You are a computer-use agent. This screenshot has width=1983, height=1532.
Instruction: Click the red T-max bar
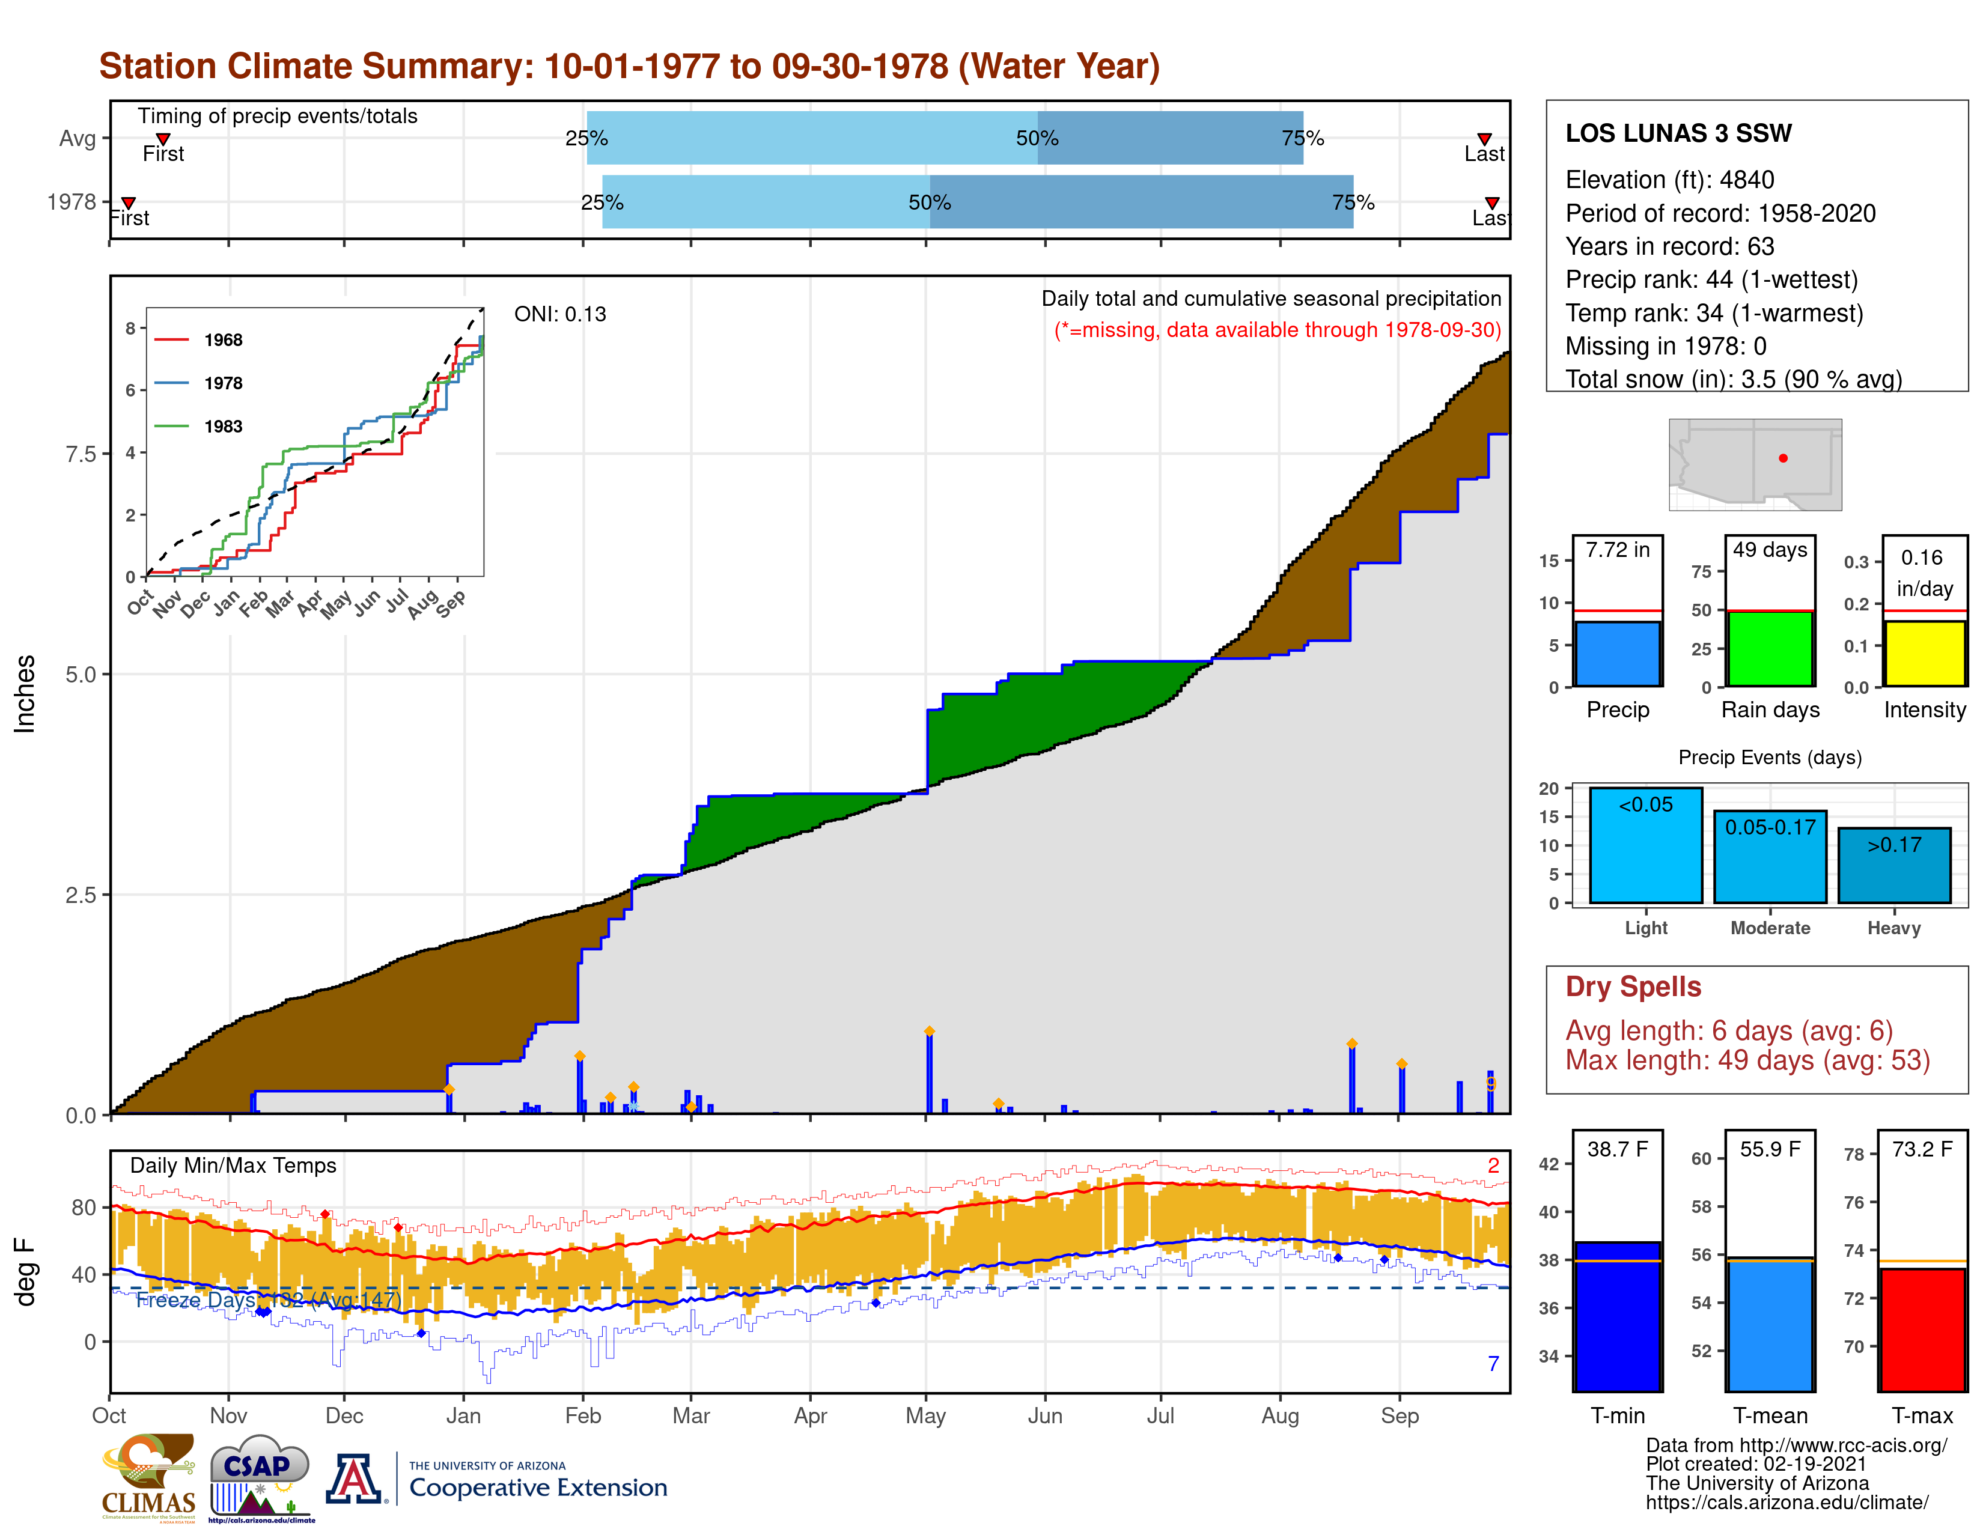(1923, 1330)
